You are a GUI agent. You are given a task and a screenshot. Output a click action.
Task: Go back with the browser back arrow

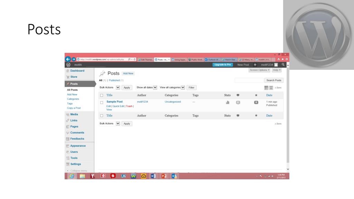[68, 59]
